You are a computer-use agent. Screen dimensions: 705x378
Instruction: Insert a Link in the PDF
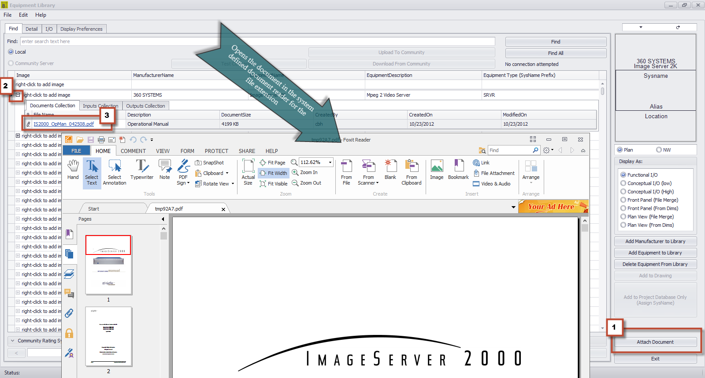pos(481,163)
